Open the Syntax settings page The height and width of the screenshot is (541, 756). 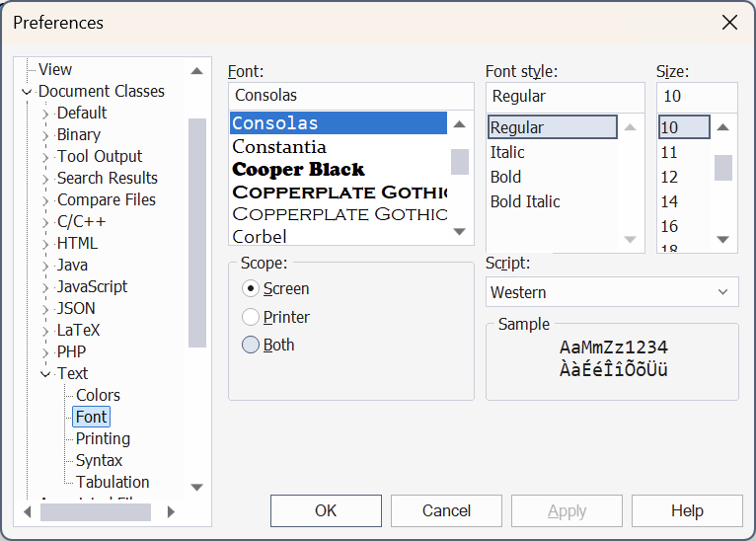pyautogui.click(x=99, y=460)
